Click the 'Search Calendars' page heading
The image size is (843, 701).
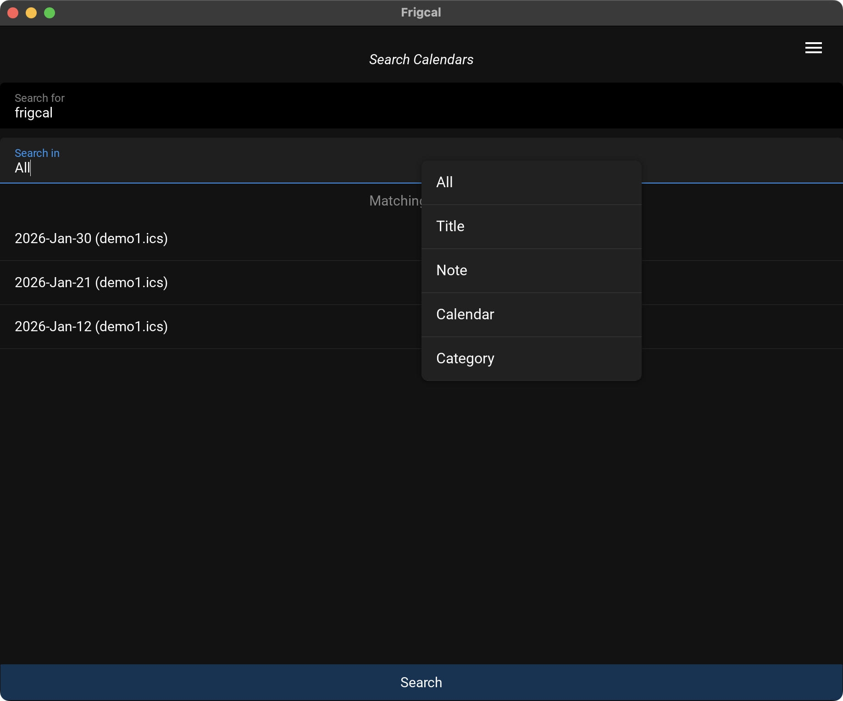point(421,60)
